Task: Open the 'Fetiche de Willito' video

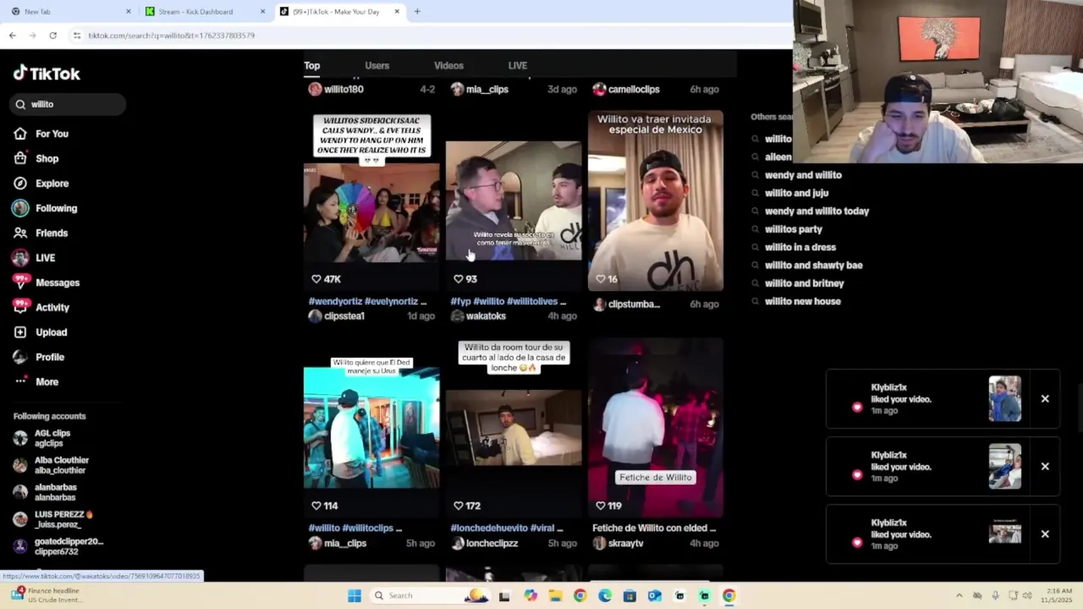Action: click(656, 427)
